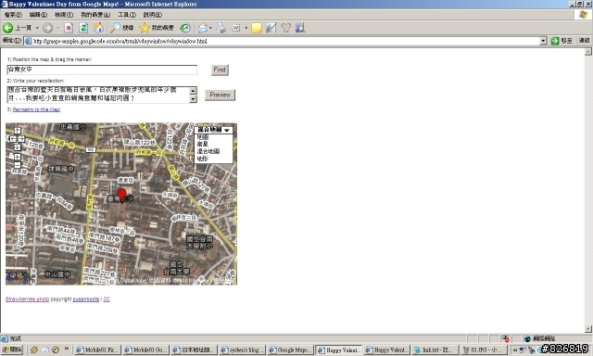Switch to link.txt Notepad taskbar window
This screenshot has width=593, height=356.
coord(435,350)
